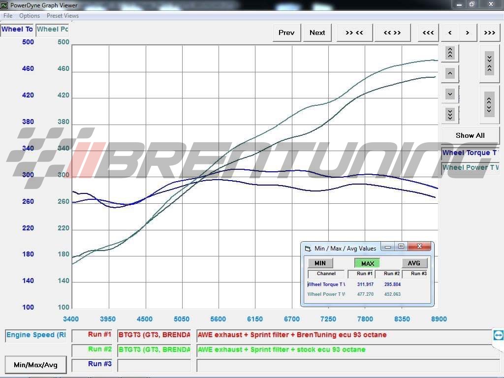504x378 pixels.
Task: Click the empty name field for Run #3
Action: [x=154, y=365]
